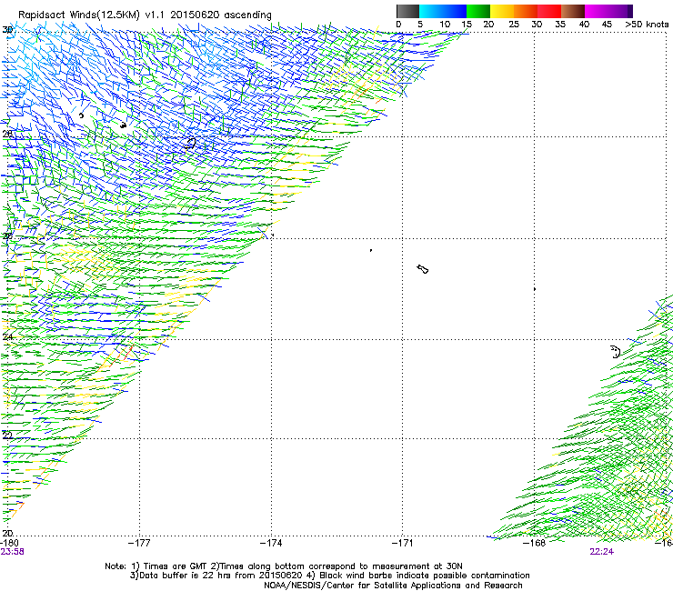Click the purple time stamp '23:58'

tap(12, 552)
